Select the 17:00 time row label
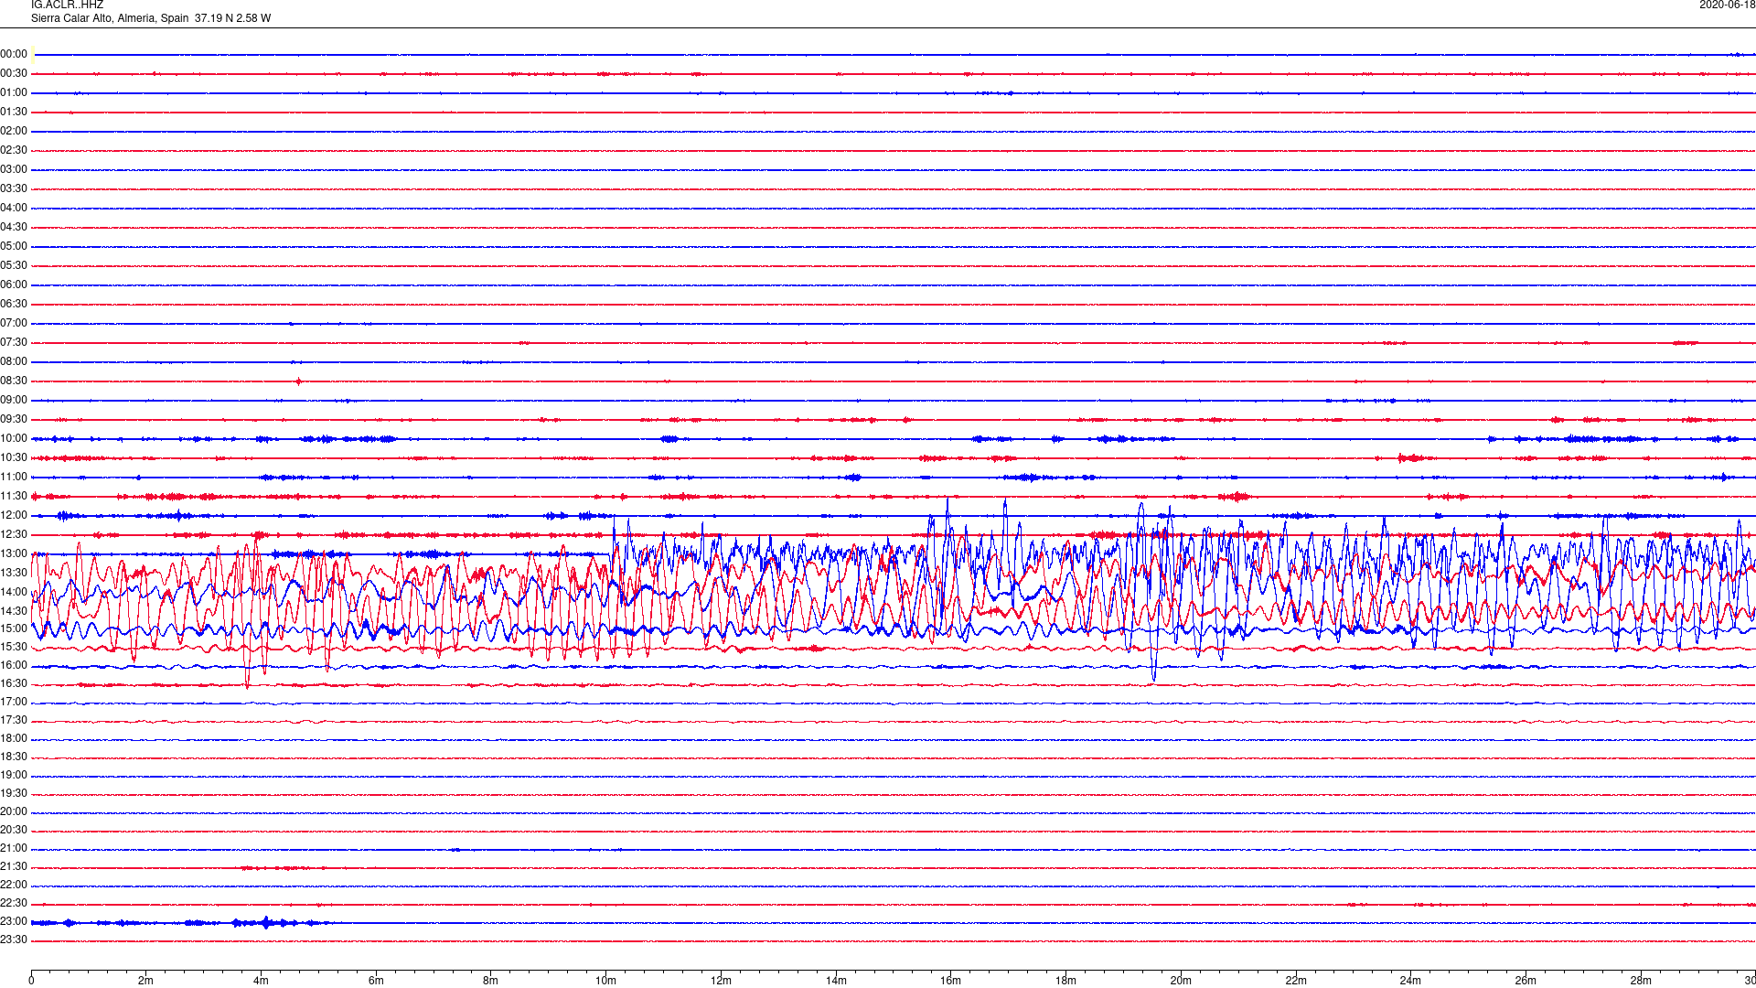 (14, 702)
